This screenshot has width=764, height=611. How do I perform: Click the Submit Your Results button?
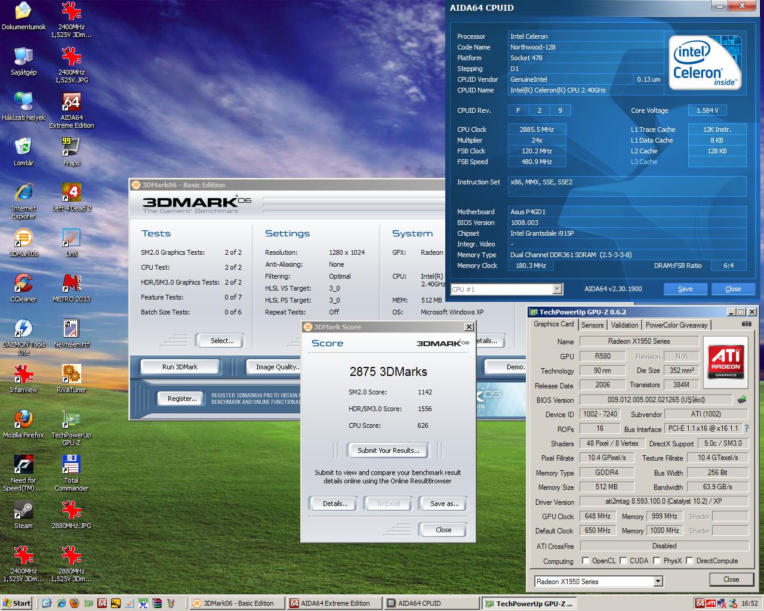(389, 450)
